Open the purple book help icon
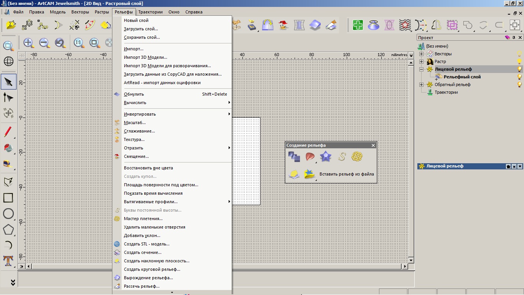Image resolution: width=524 pixels, height=295 pixels. point(508,38)
